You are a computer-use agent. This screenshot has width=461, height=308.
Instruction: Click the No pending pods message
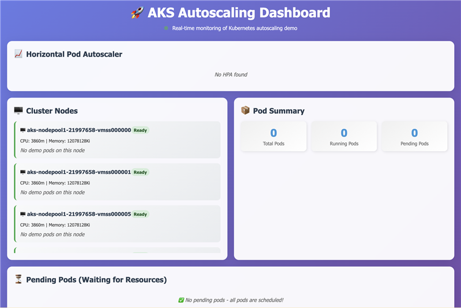(235, 300)
